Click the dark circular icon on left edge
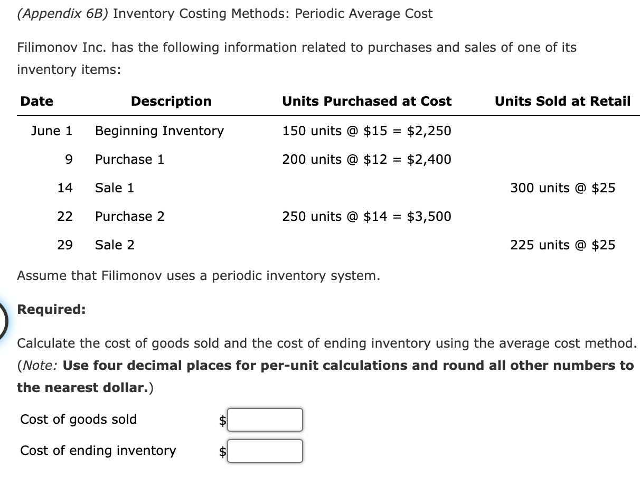640x484 pixels. pyautogui.click(x=3, y=318)
